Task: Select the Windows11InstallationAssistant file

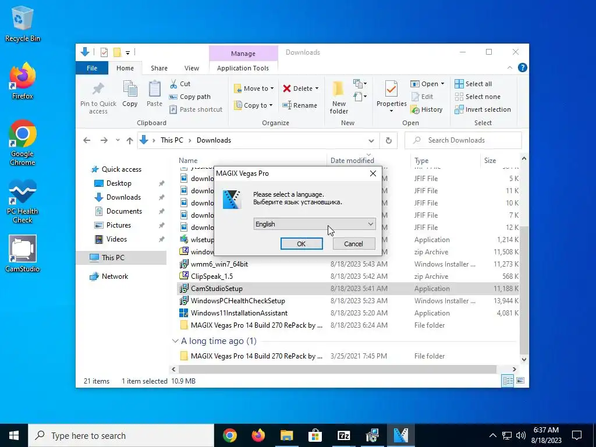Action: (x=239, y=313)
